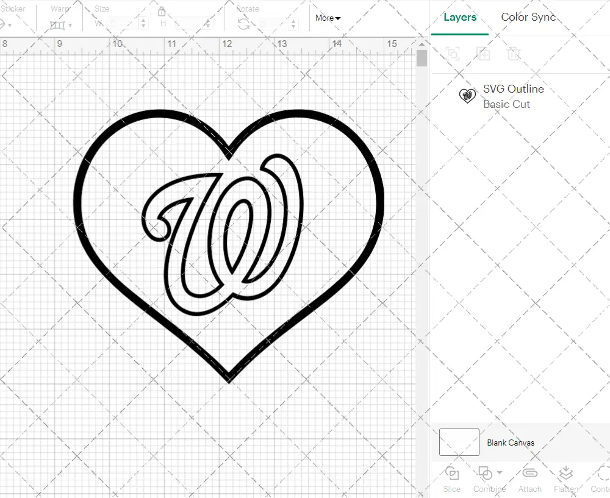Image resolution: width=610 pixels, height=498 pixels.
Task: Open the Warp dropdown
Action: pos(62,25)
